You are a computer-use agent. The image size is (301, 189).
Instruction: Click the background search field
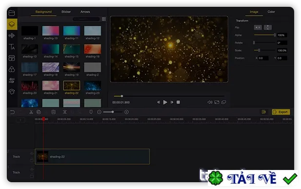(86, 19)
